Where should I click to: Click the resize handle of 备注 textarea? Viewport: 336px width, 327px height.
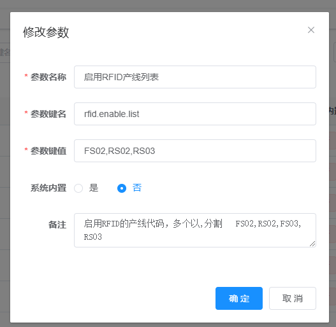coord(312,244)
